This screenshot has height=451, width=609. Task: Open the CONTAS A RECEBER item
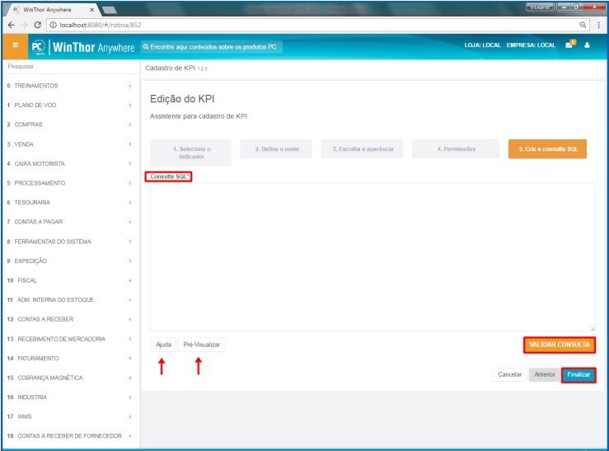pyautogui.click(x=70, y=319)
